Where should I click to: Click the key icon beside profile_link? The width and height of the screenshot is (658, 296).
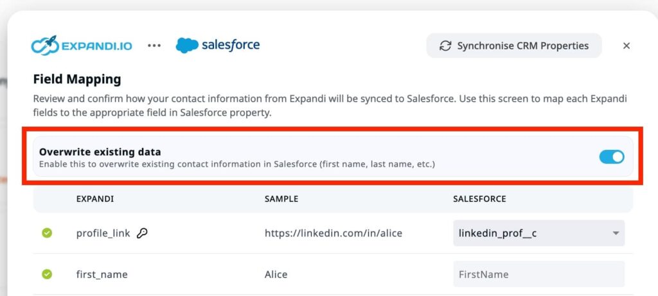click(x=142, y=233)
